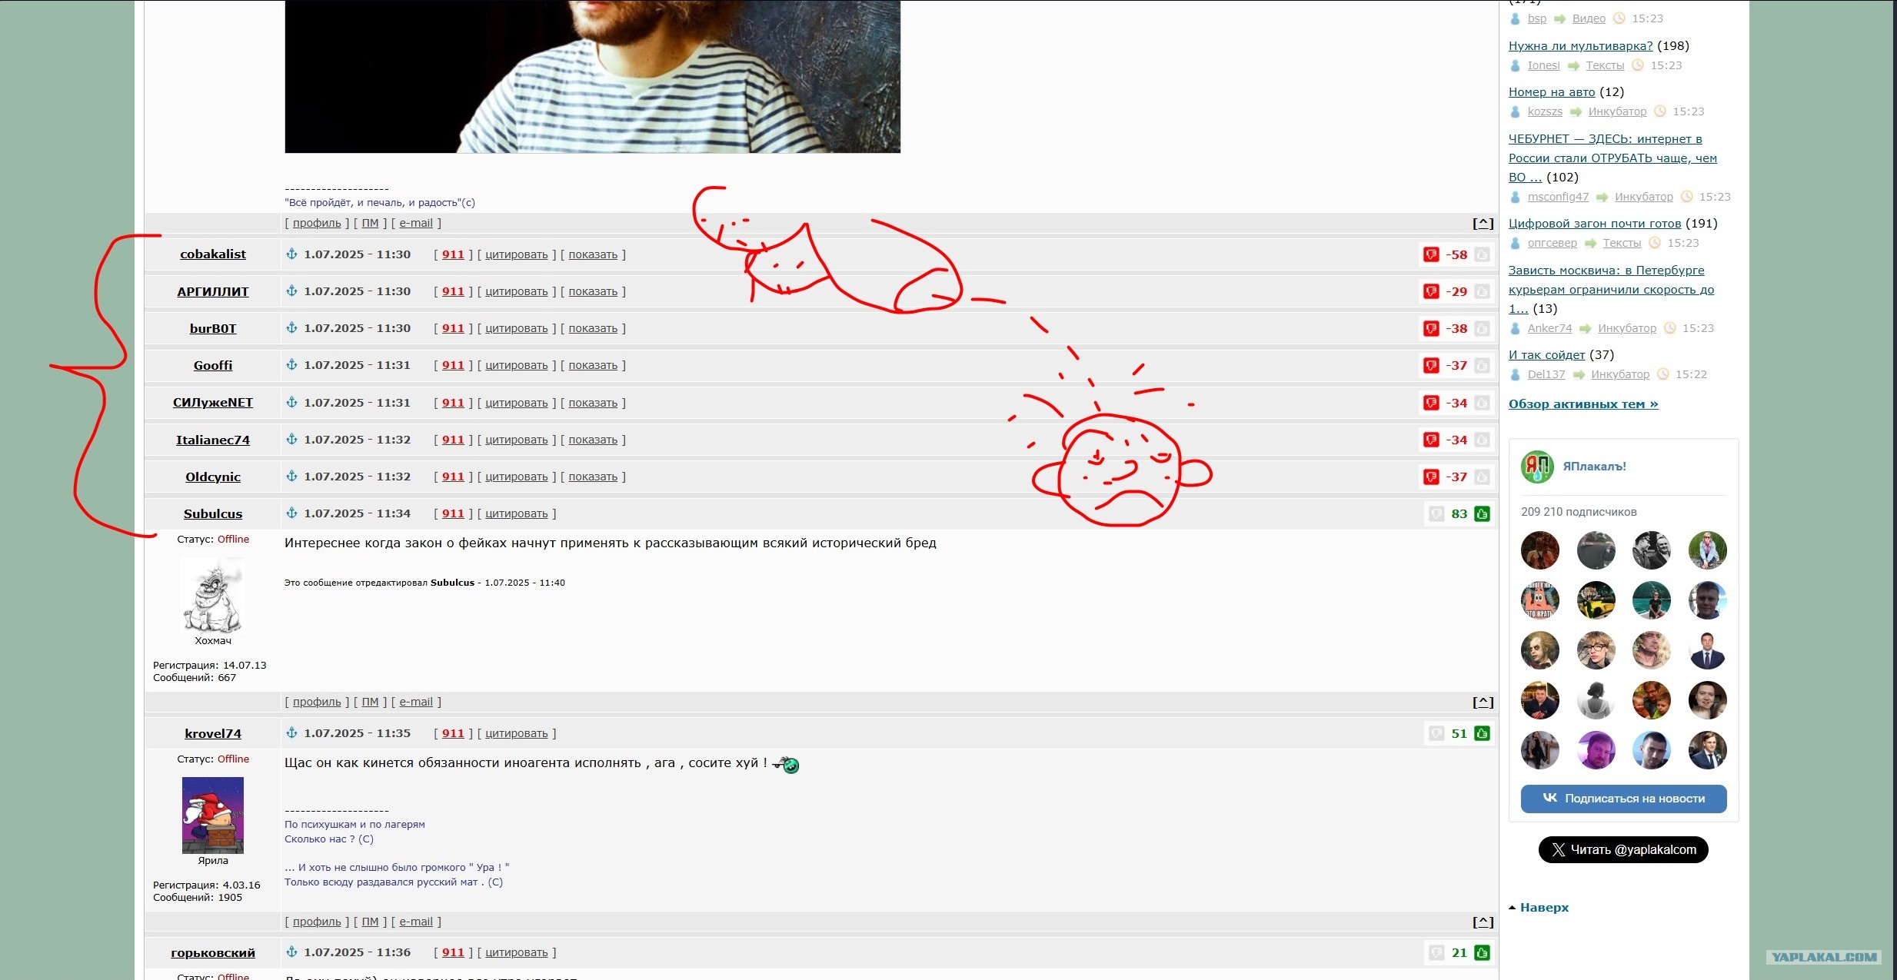Click the Наверх scroll-to-top control
The image size is (1897, 980).
(x=1543, y=908)
